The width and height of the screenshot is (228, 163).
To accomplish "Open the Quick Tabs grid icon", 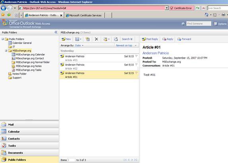I will point(16,15).
